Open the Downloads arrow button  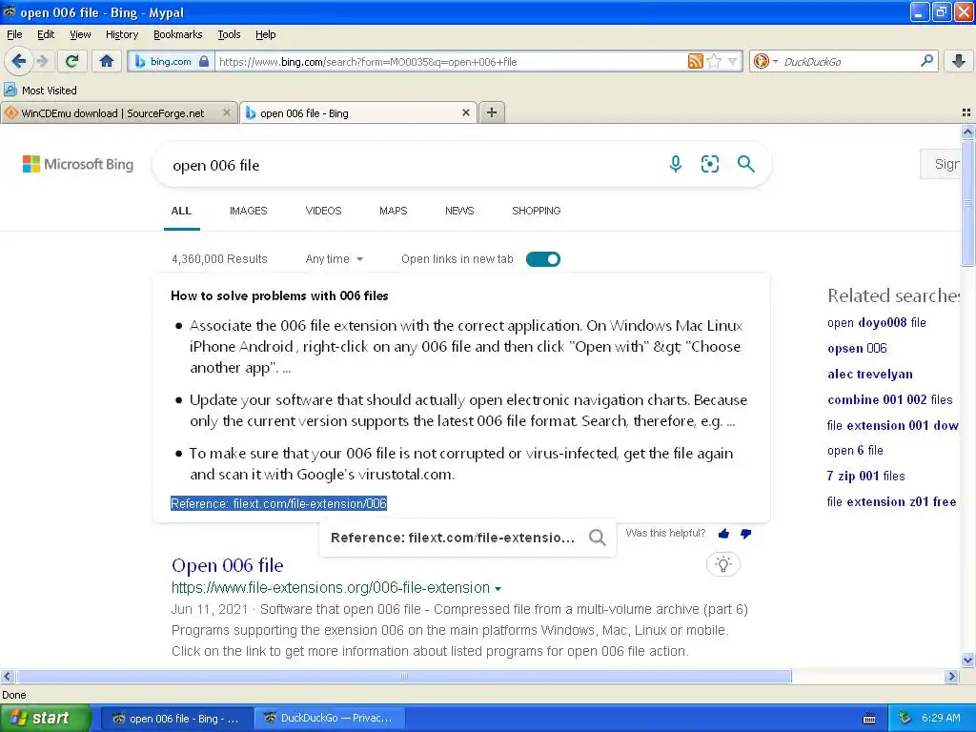[x=959, y=61]
